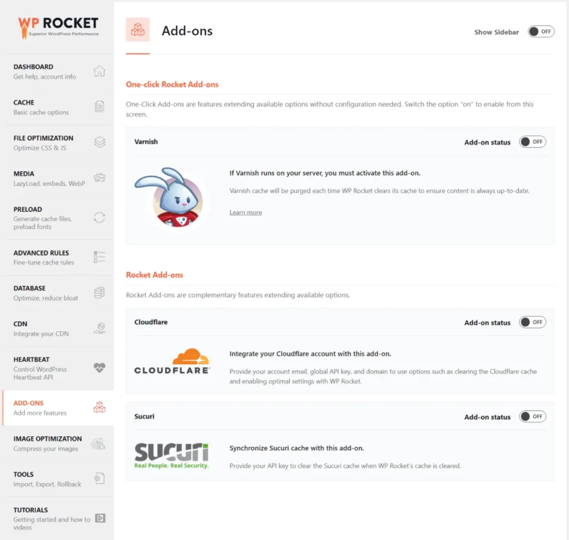
Task: Follow the Varnish Learn more link
Action: [x=245, y=213]
